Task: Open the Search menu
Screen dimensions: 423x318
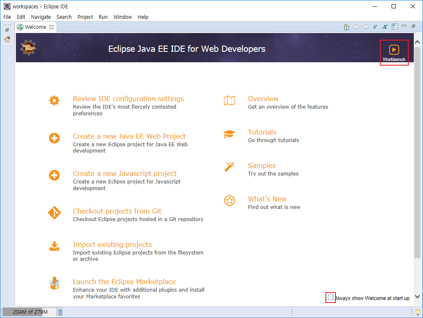Action: click(64, 17)
